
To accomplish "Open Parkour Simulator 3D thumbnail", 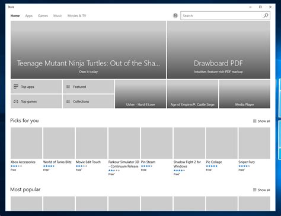I will tap(124, 143).
